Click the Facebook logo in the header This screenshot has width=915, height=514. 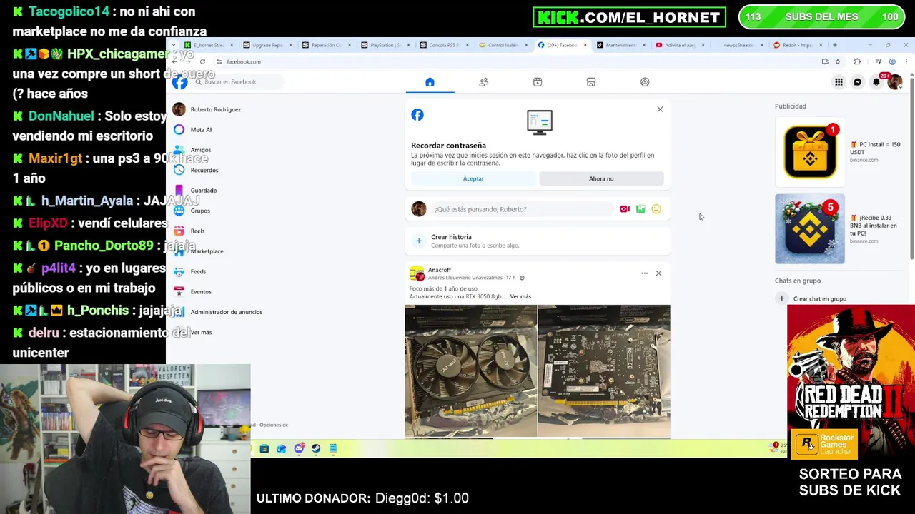pos(179,82)
